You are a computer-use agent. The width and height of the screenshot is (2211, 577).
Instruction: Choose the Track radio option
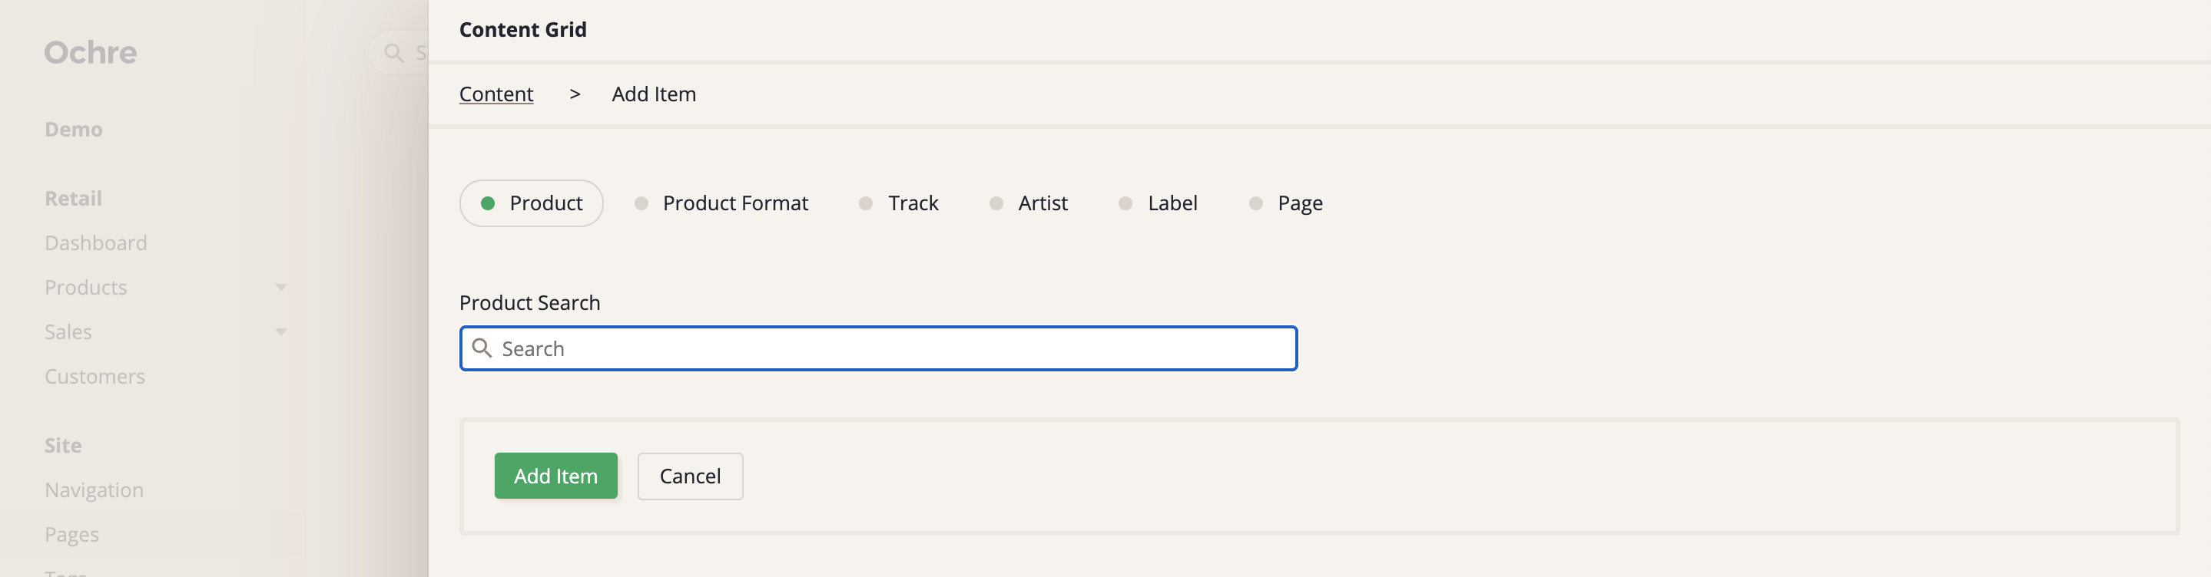tap(899, 203)
